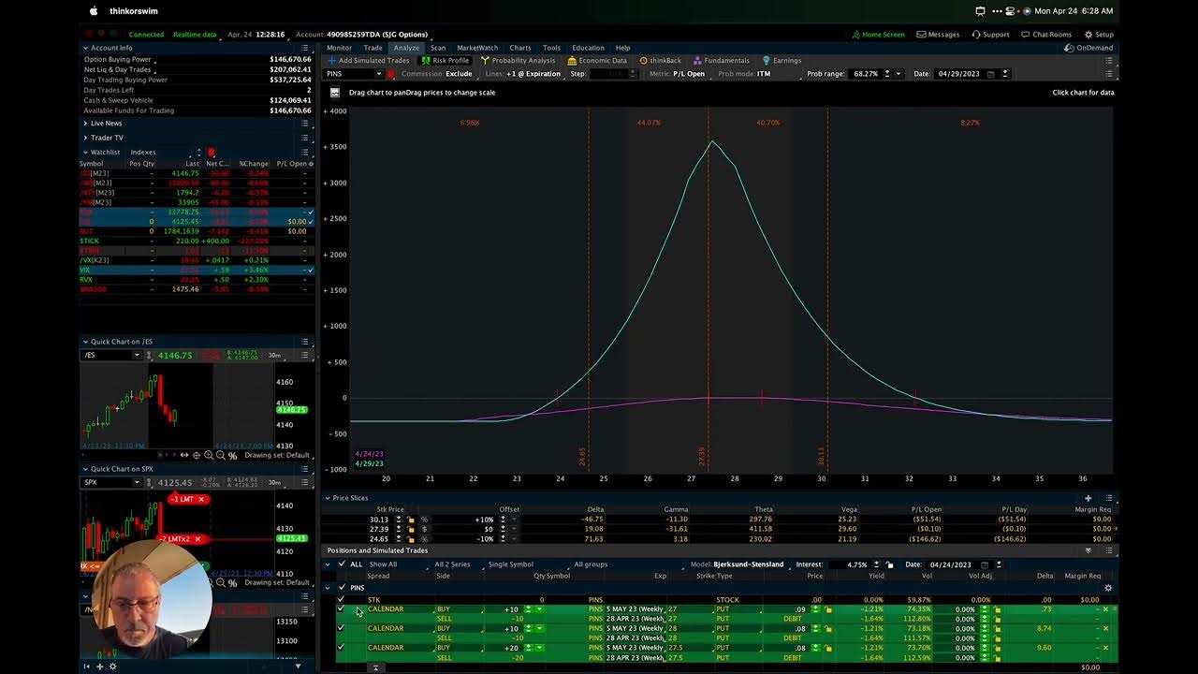This screenshot has width=1198, height=674.
Task: Toggle lock on 30.13 price slice
Action: (410, 519)
